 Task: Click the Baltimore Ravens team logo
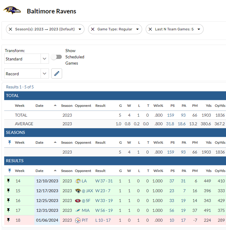click(12, 10)
